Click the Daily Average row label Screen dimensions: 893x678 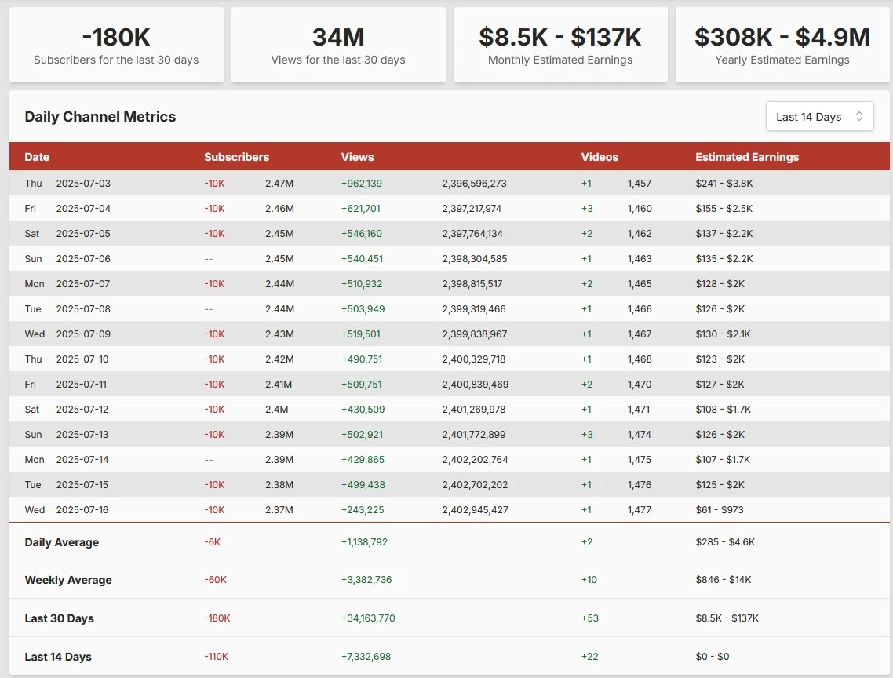[61, 542]
